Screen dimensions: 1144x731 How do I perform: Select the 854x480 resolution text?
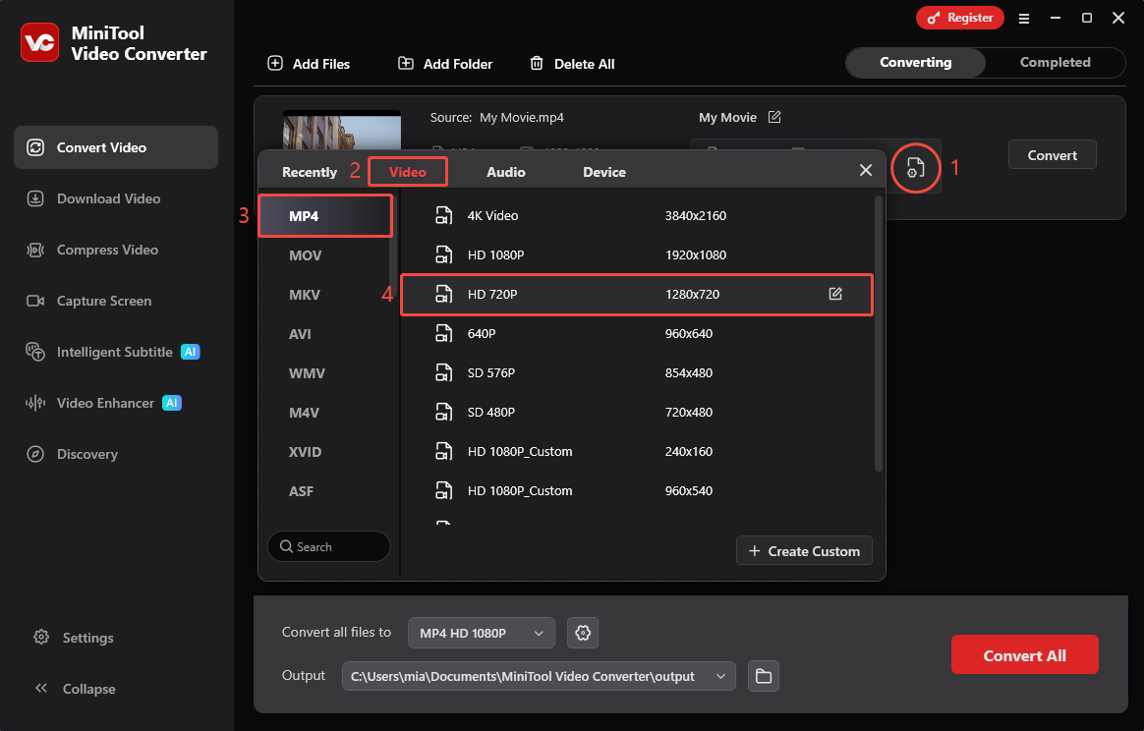pyautogui.click(x=689, y=372)
